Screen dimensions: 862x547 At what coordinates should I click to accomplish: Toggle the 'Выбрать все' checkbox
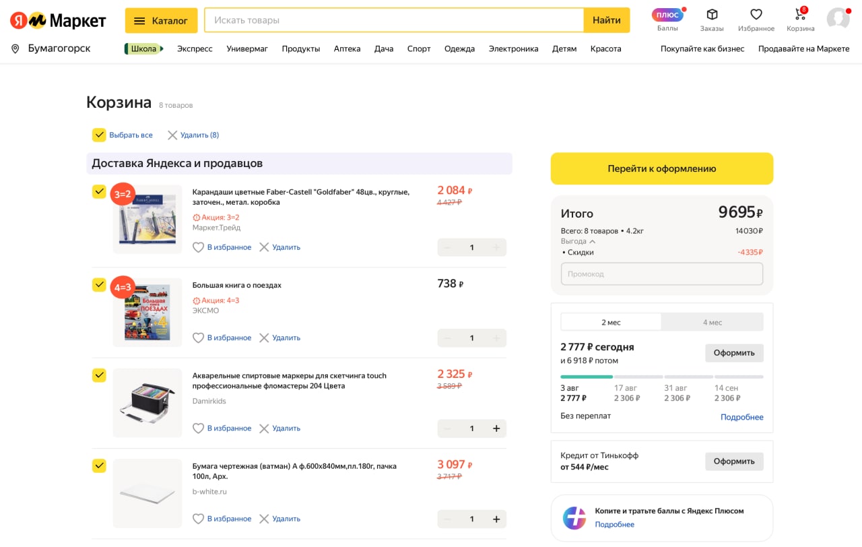[99, 135]
